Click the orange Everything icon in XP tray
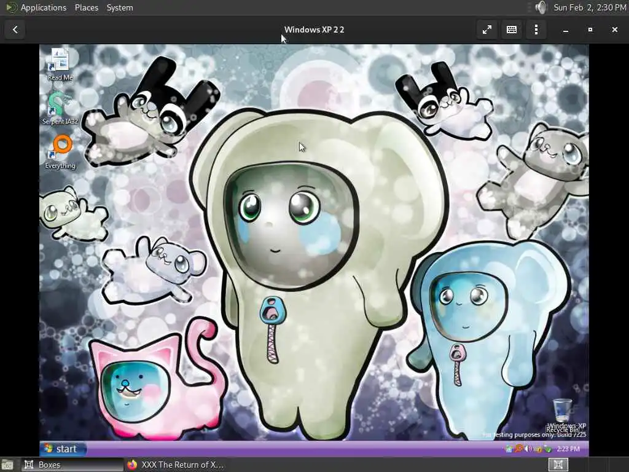 518,449
